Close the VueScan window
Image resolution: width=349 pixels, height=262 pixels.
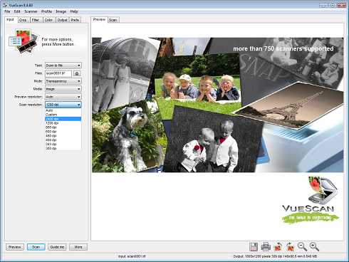pyautogui.click(x=342, y=5)
